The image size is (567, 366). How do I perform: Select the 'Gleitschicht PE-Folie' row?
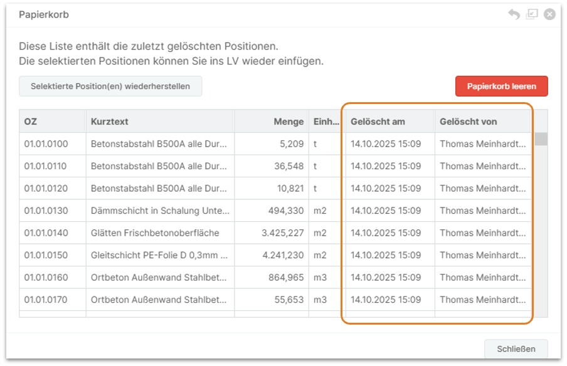[160, 255]
